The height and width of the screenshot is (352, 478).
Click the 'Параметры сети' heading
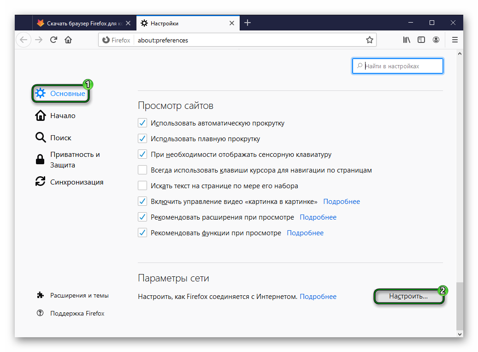173,278
